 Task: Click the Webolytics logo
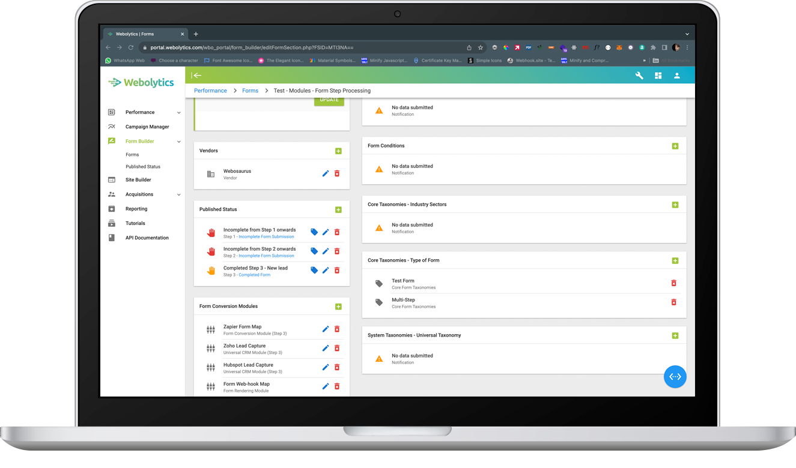(x=141, y=83)
